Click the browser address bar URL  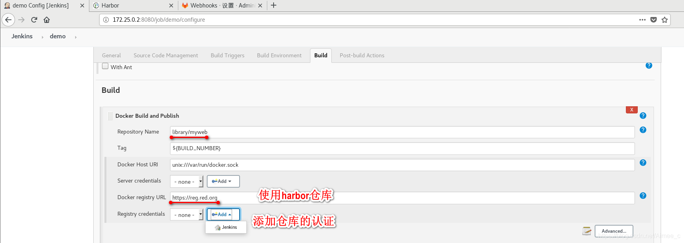point(159,20)
